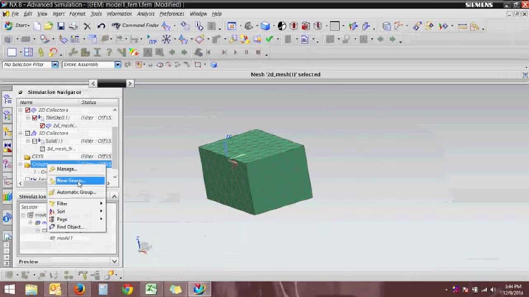Viewport: 529px width, 297px height.
Task: Save the model with floppy disk icon
Action: pyautogui.click(x=61, y=26)
